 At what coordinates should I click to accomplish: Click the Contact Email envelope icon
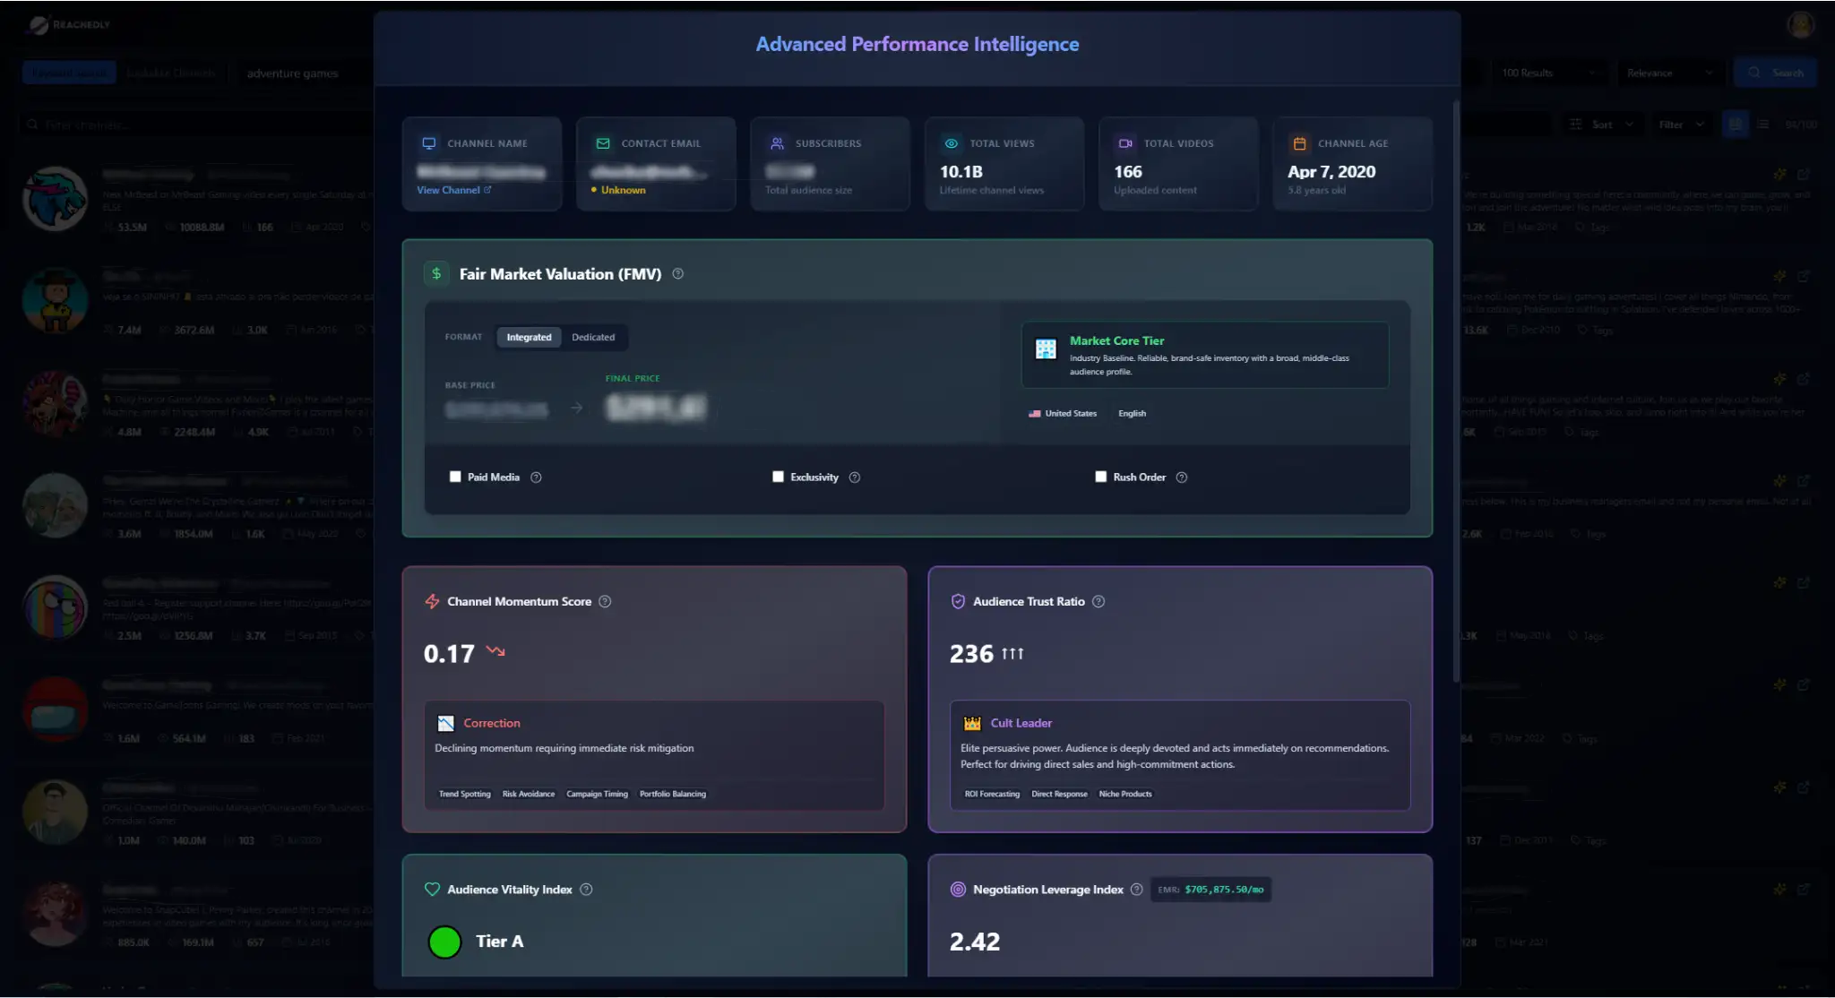point(603,143)
